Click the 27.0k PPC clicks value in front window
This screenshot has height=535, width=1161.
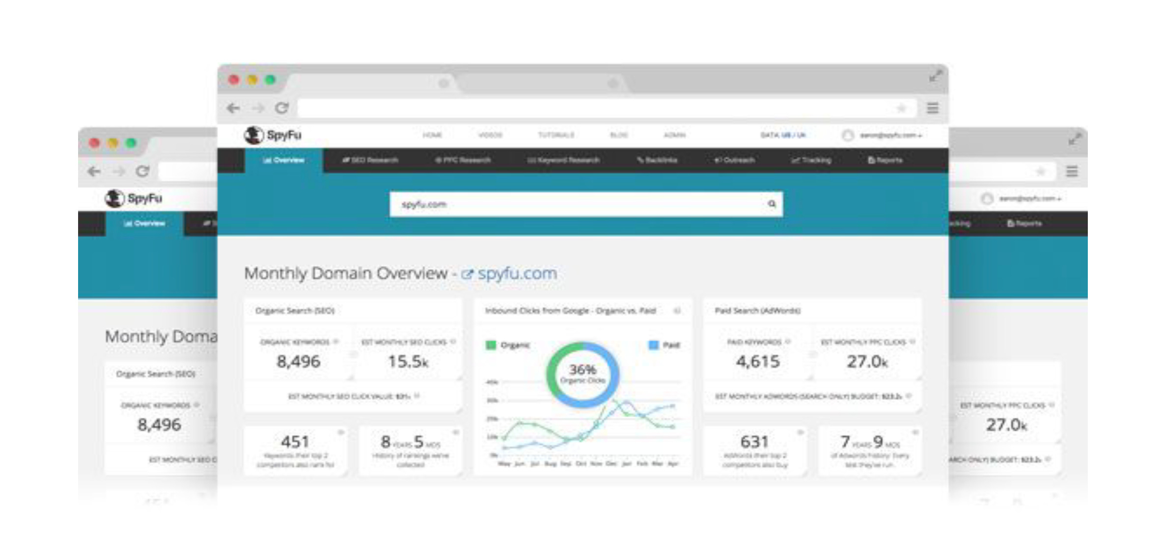point(867,362)
